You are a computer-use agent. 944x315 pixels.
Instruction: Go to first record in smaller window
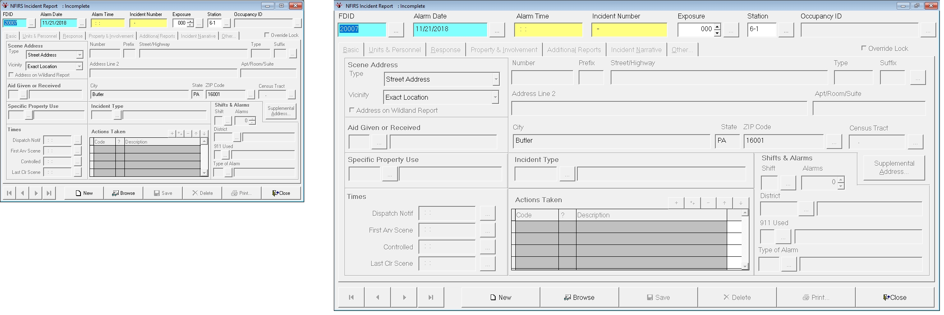[x=9, y=193]
